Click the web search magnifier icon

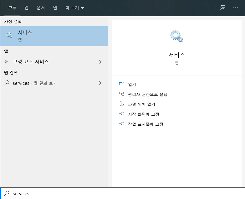[7, 83]
